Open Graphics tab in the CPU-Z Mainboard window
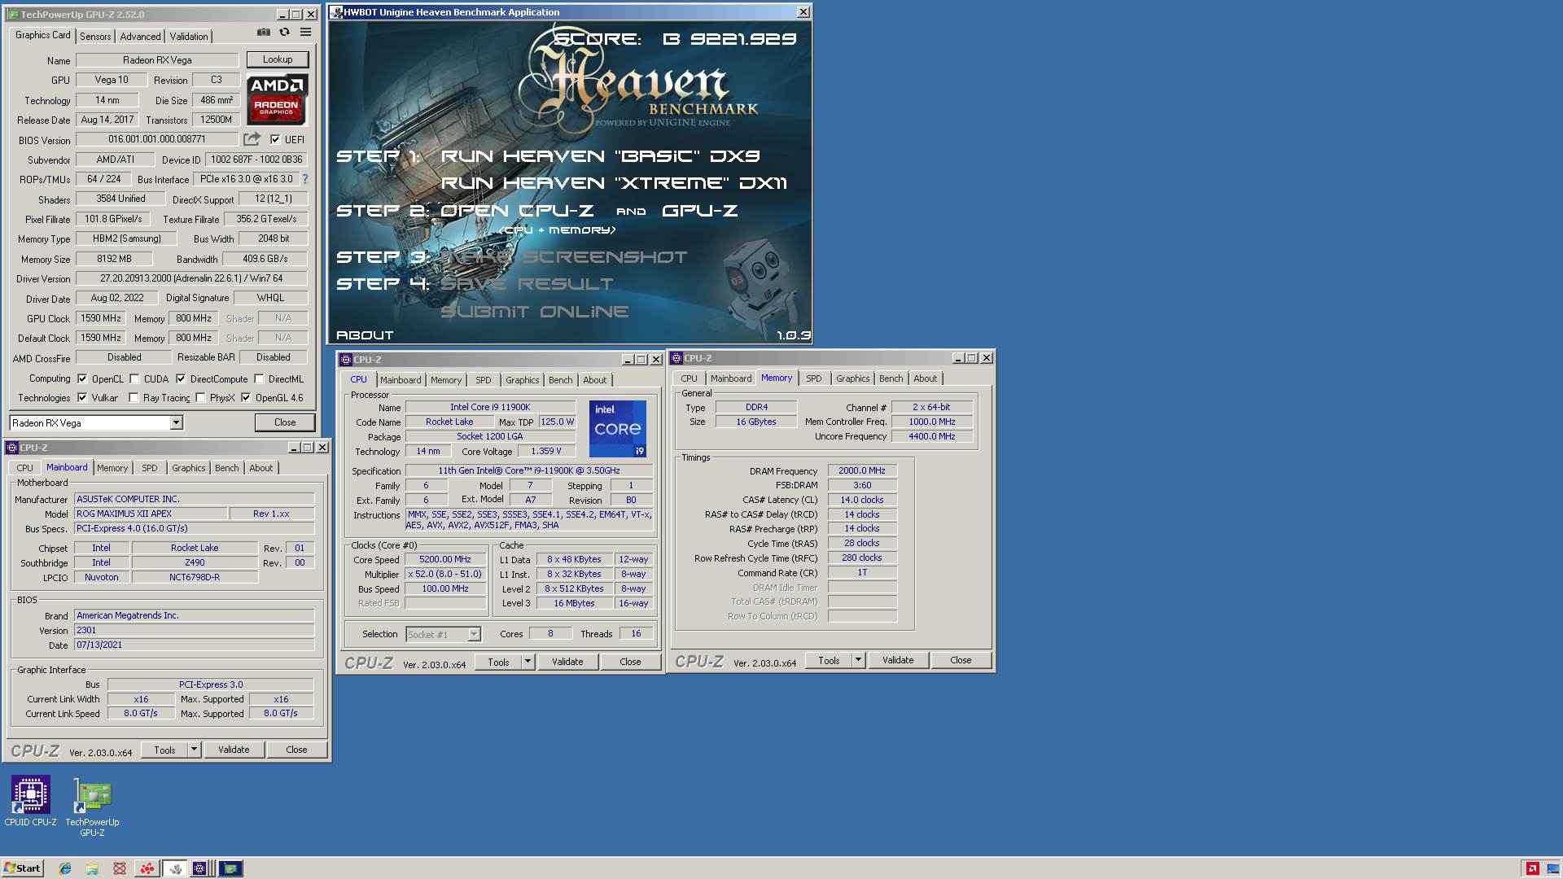The width and height of the screenshot is (1563, 879). click(188, 468)
